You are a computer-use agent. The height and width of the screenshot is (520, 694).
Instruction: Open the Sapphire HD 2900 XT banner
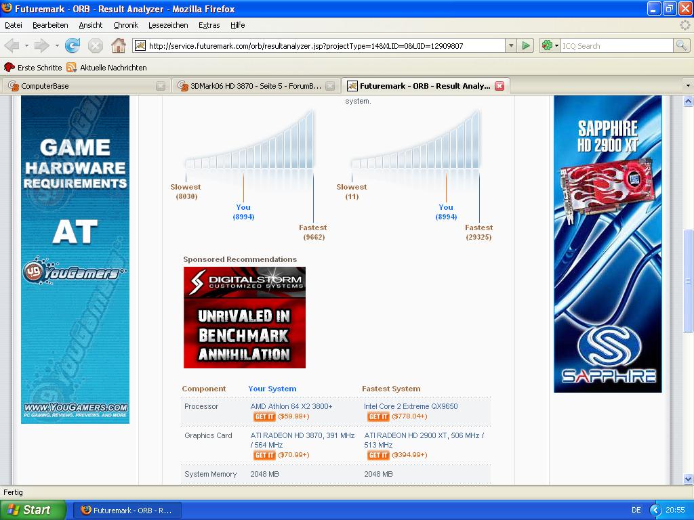(x=608, y=244)
